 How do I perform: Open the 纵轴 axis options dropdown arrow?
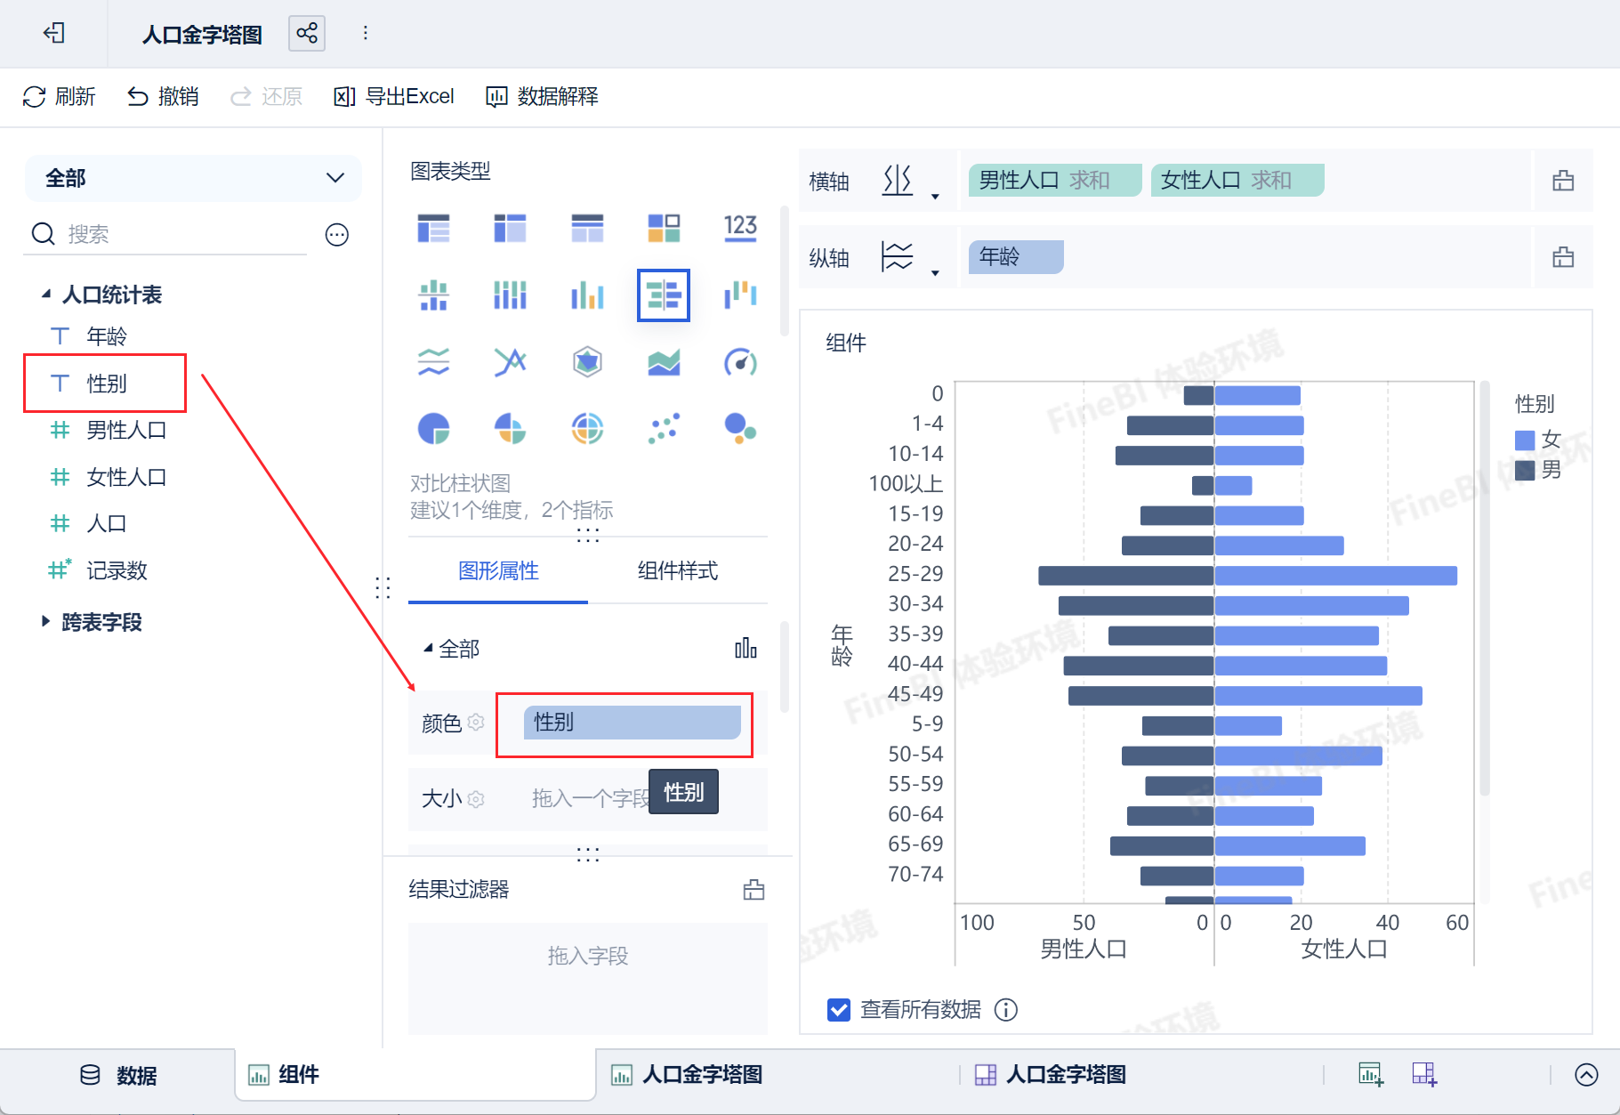pyautogui.click(x=935, y=271)
